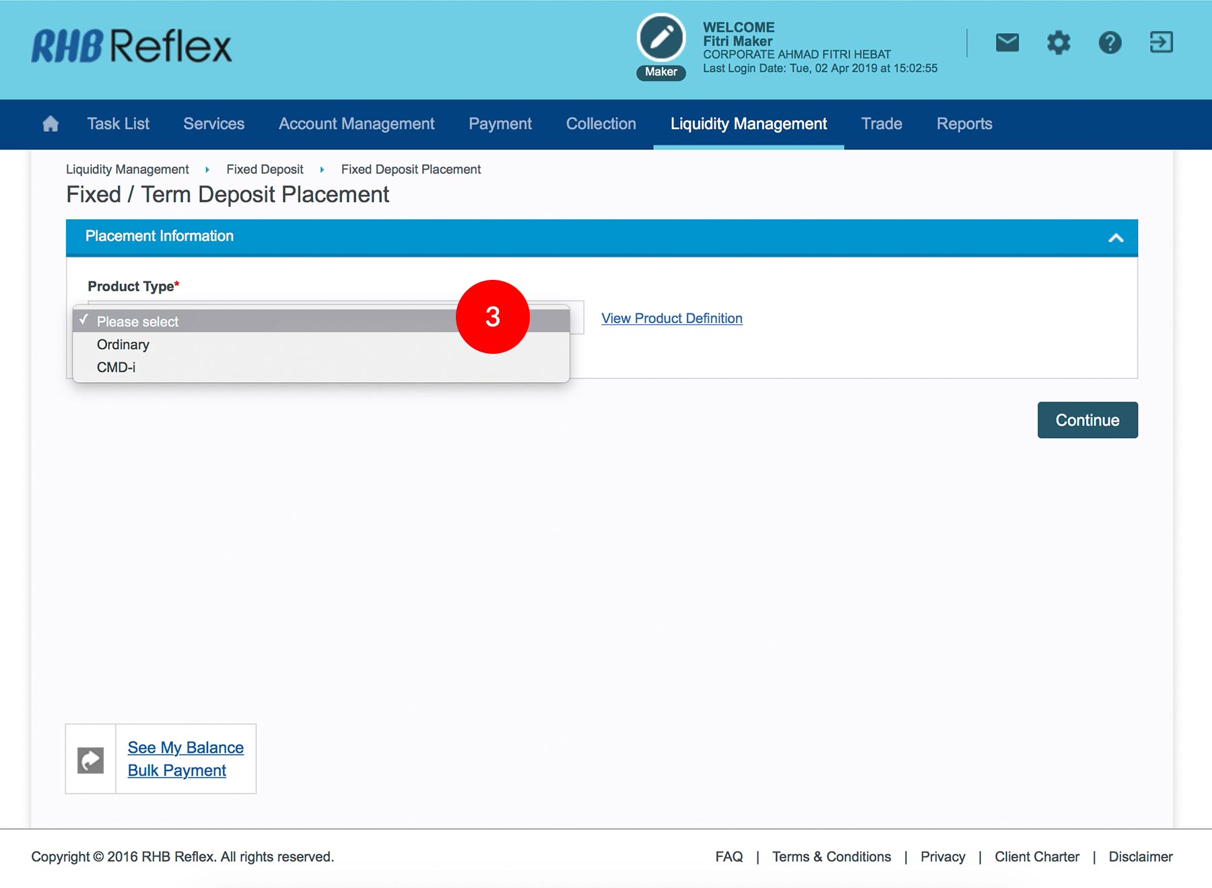1212x888 pixels.
Task: Open settings via the gear icon
Action: 1058,43
